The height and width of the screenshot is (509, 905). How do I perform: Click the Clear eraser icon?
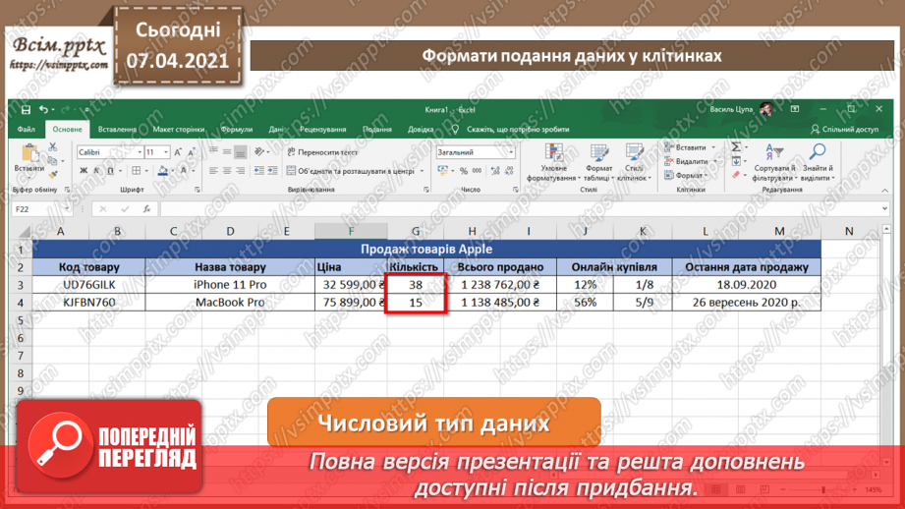coord(736,174)
